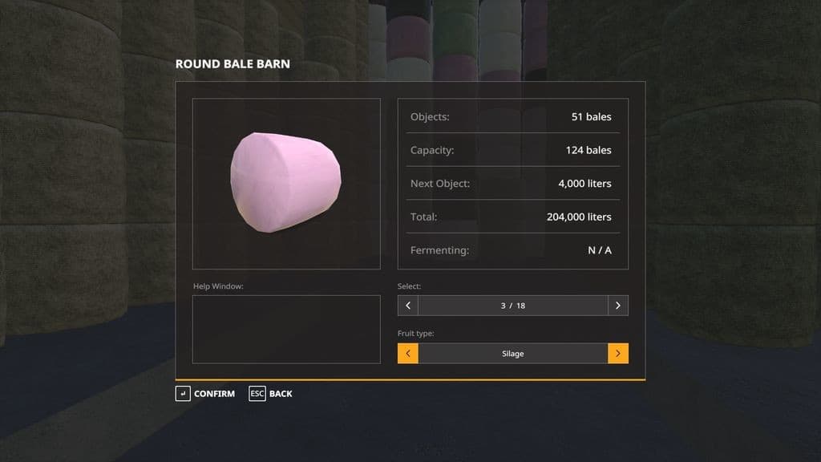Screen dimensions: 821x462
Task: Click the Total 204,000 liters row
Action: click(x=512, y=217)
